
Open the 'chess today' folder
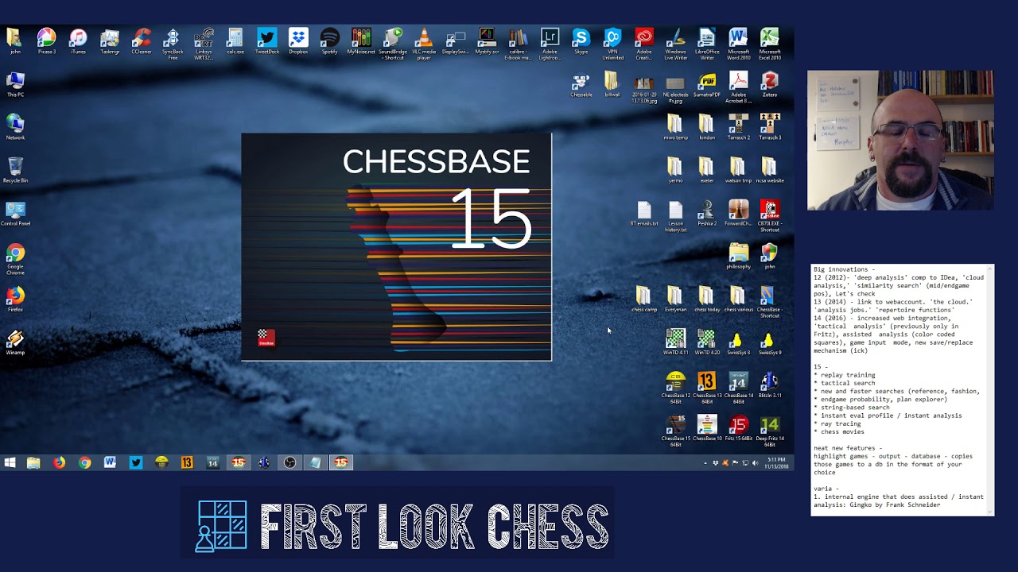(x=706, y=300)
